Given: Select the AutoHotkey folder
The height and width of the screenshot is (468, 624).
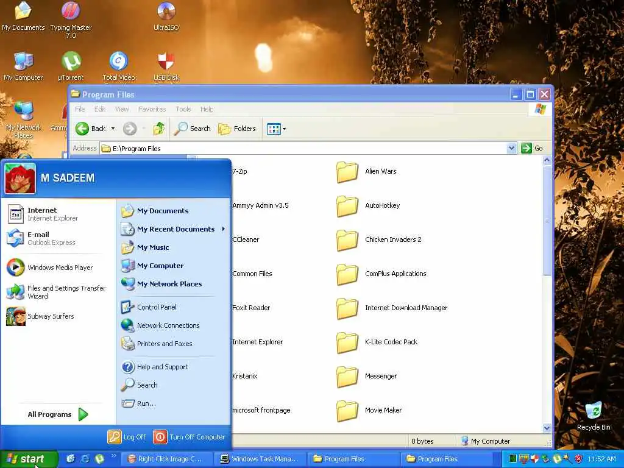Looking at the screenshot, I should pos(368,205).
